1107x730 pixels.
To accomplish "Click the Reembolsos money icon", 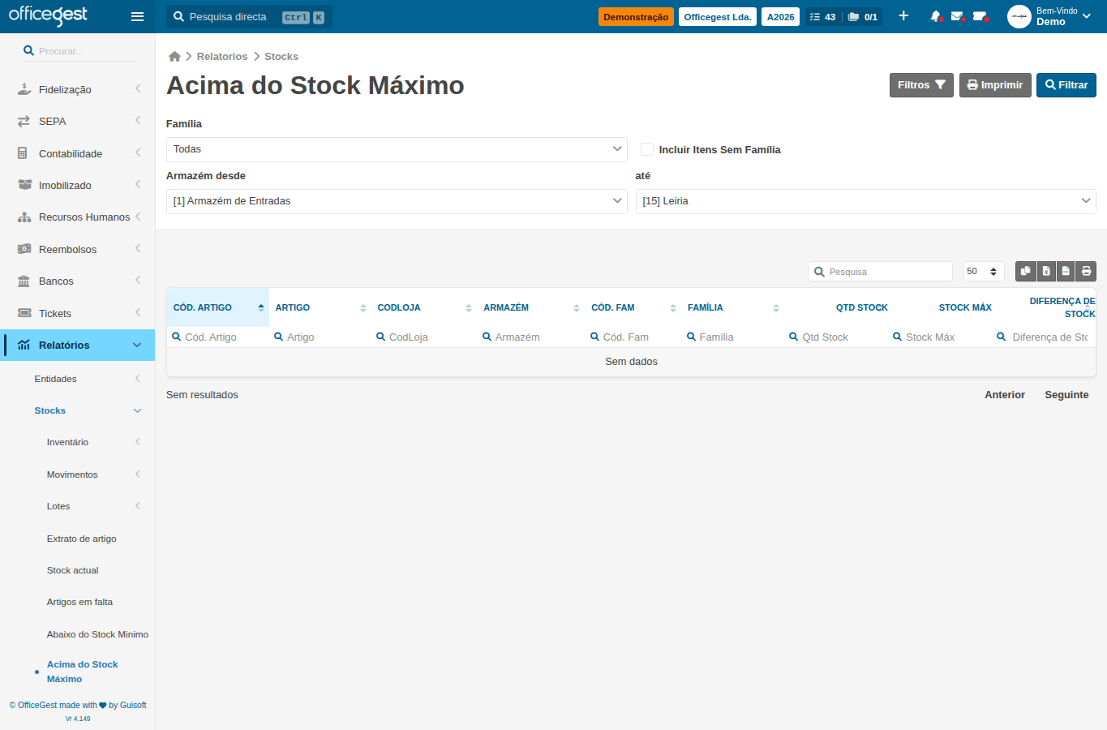I will click(24, 249).
